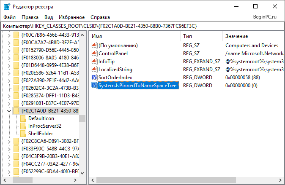This screenshot has width=285, height=185.
Task: Click the tree pane scroll-down arrow
Action: point(82,173)
